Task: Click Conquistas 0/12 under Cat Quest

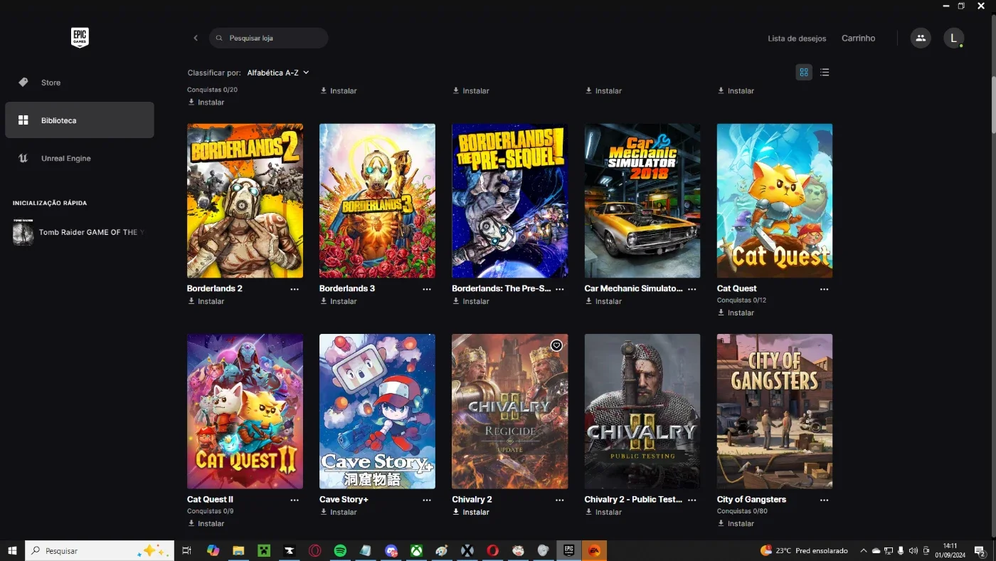Action: (741, 300)
